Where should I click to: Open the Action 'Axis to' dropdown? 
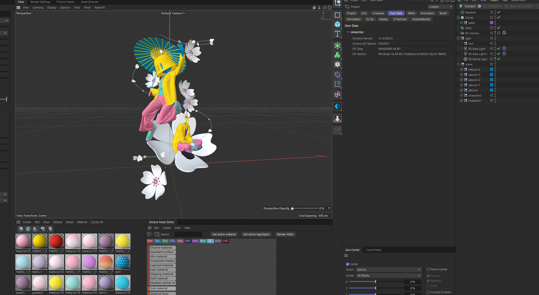388,270
